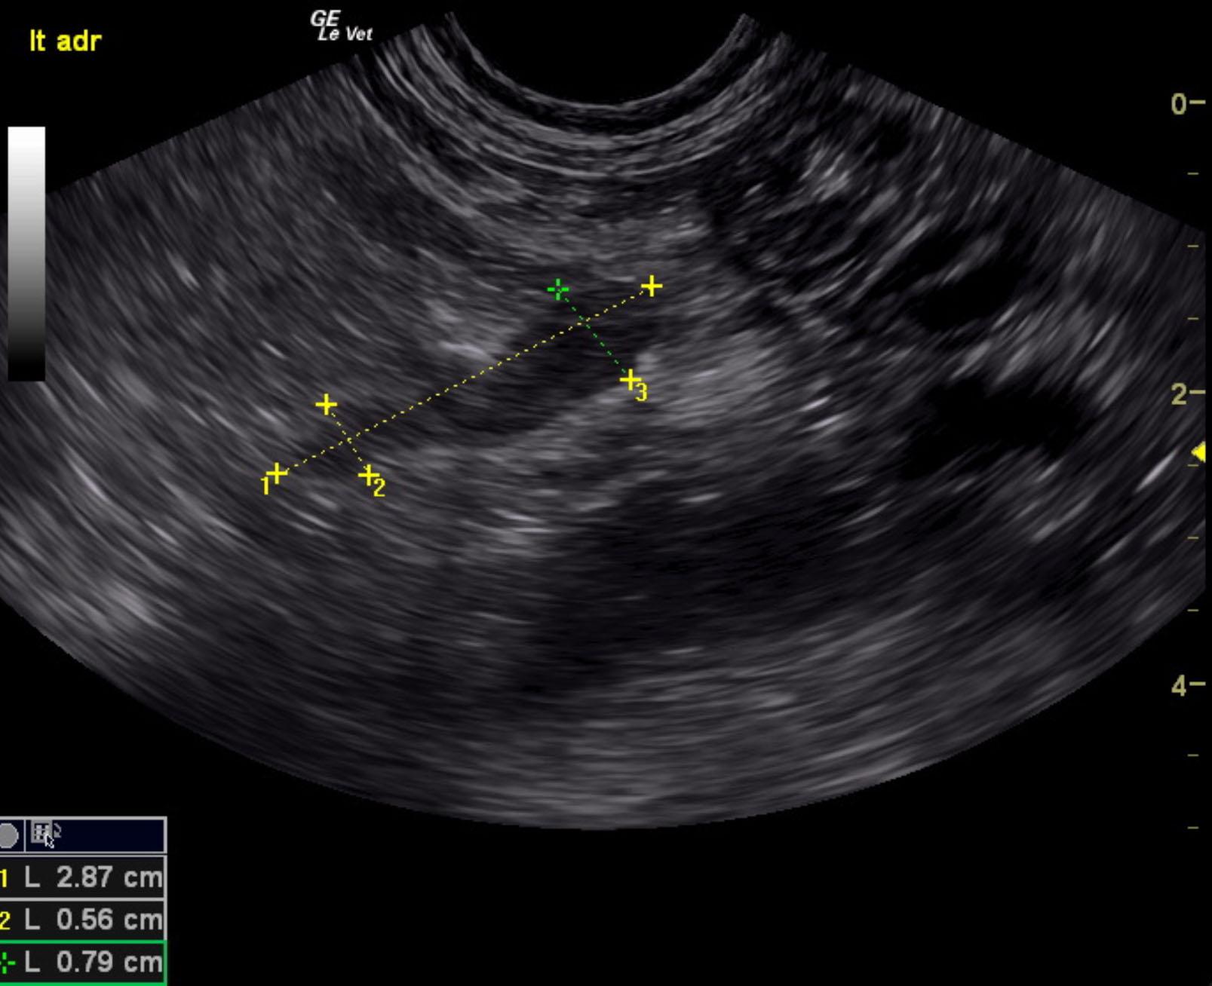The height and width of the screenshot is (986, 1212).
Task: Click the grayscale map bar
Action: [26, 253]
